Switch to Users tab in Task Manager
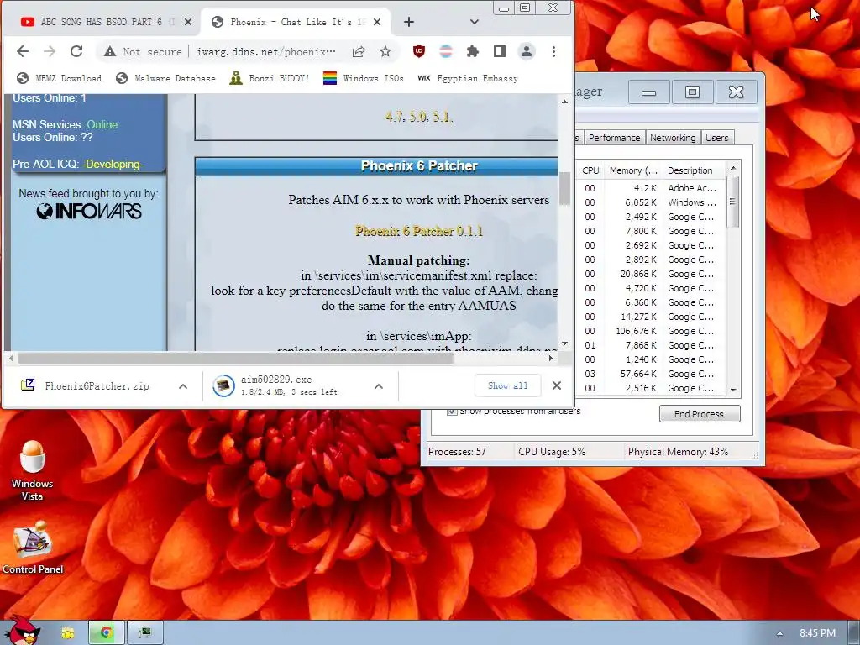Viewport: 860px width, 645px height. coord(717,138)
